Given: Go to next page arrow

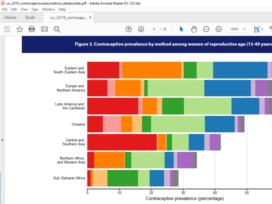Looking at the screenshot, I should click(x=141, y=29).
